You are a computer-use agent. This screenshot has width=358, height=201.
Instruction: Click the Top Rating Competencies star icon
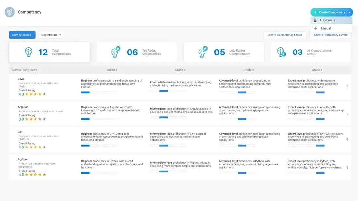tap(115, 52)
